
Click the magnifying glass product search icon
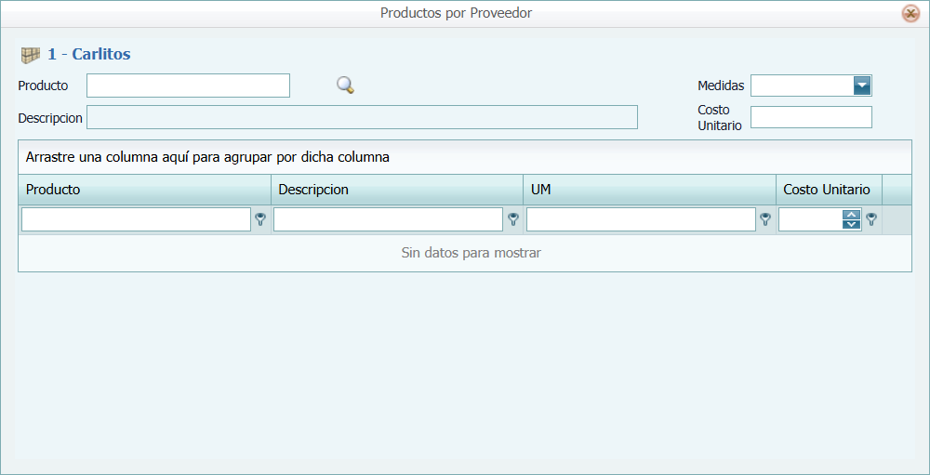(x=345, y=86)
